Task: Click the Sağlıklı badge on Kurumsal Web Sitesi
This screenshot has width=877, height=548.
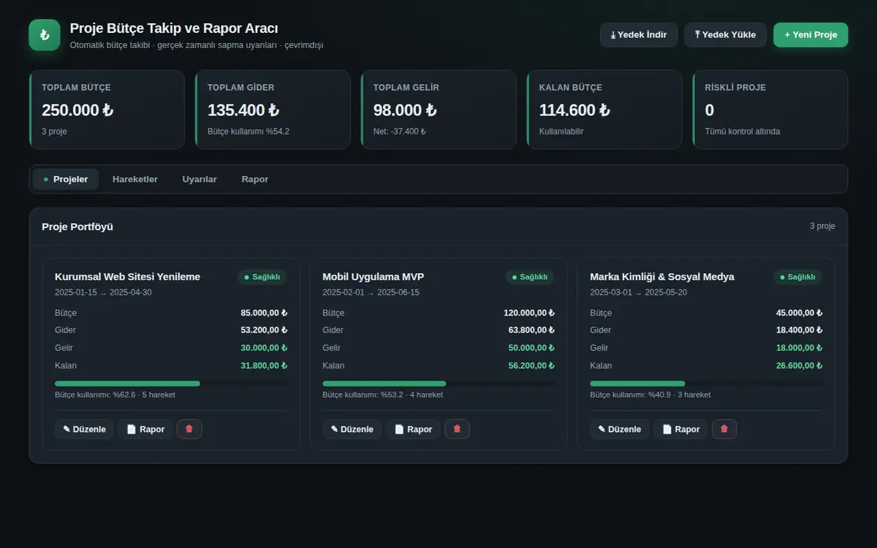Action: point(262,277)
